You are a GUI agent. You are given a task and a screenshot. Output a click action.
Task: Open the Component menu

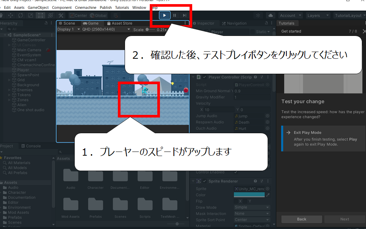click(x=62, y=7)
